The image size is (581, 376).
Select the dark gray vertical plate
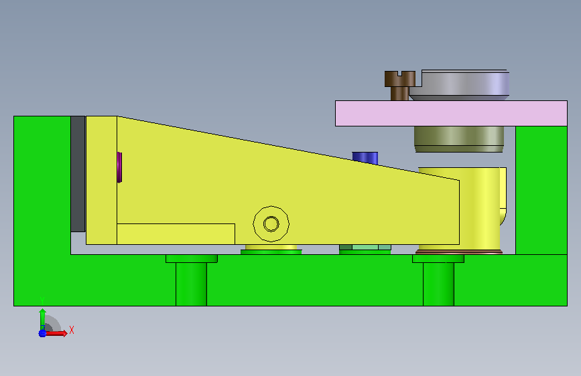[78, 174]
